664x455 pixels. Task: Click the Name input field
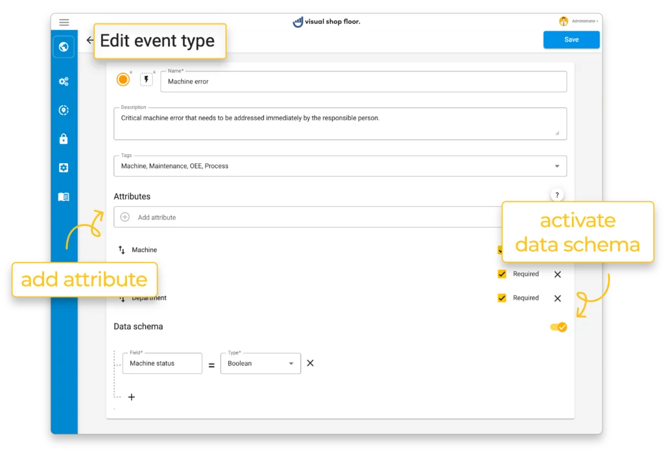pos(363,82)
